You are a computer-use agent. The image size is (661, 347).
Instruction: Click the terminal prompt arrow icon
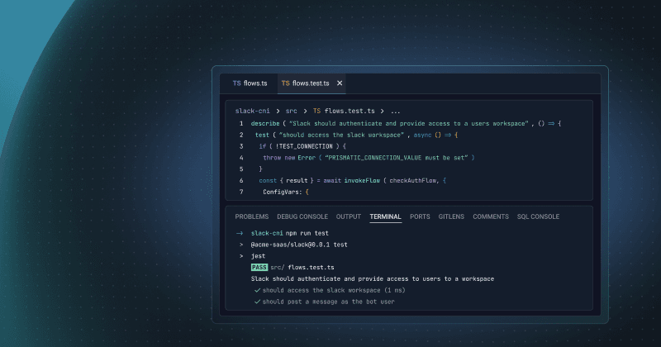pos(240,233)
